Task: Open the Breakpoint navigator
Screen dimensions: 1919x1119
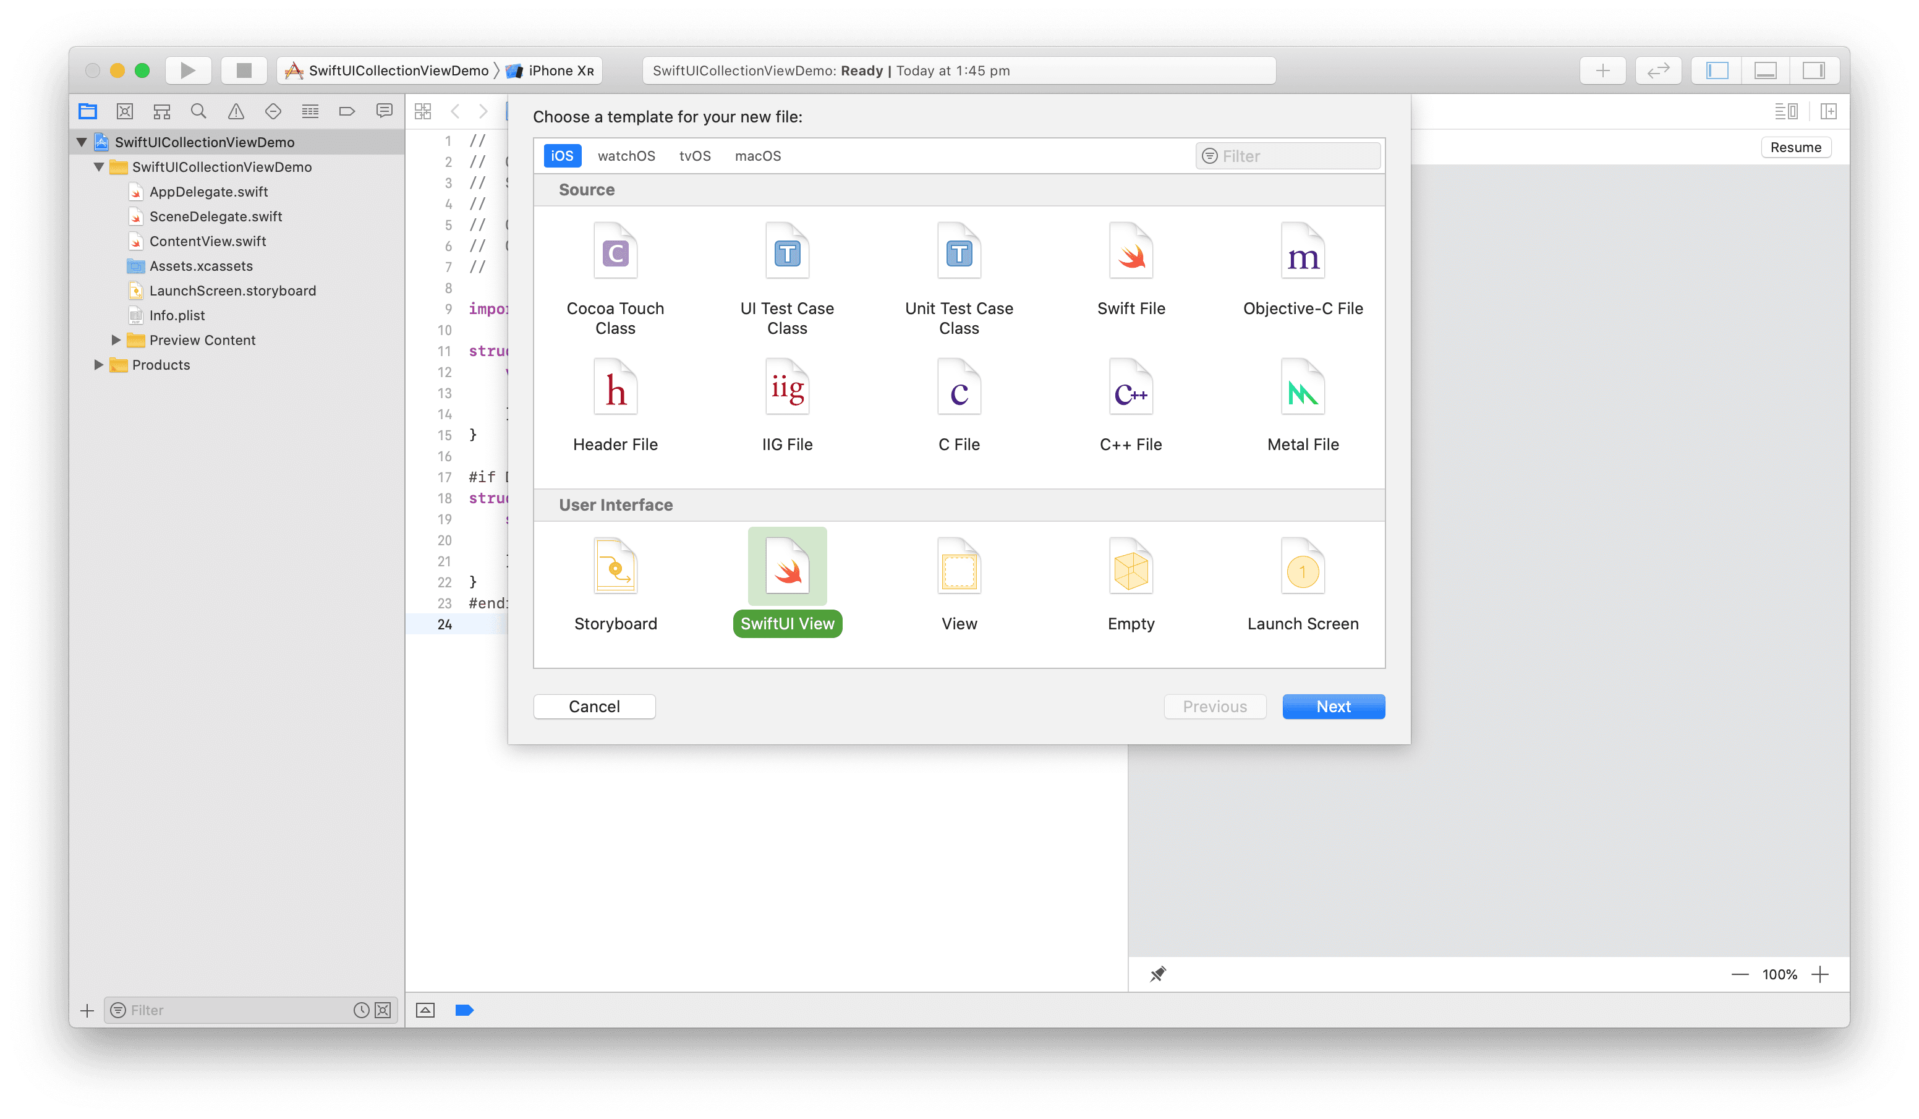Action: (347, 111)
